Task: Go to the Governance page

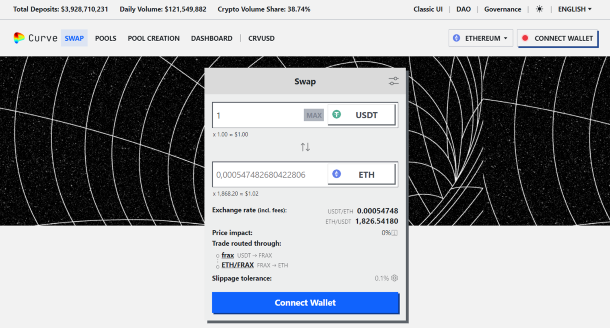Action: 502,9
